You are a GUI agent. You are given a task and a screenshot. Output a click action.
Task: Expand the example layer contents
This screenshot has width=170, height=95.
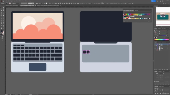click(x=158, y=49)
